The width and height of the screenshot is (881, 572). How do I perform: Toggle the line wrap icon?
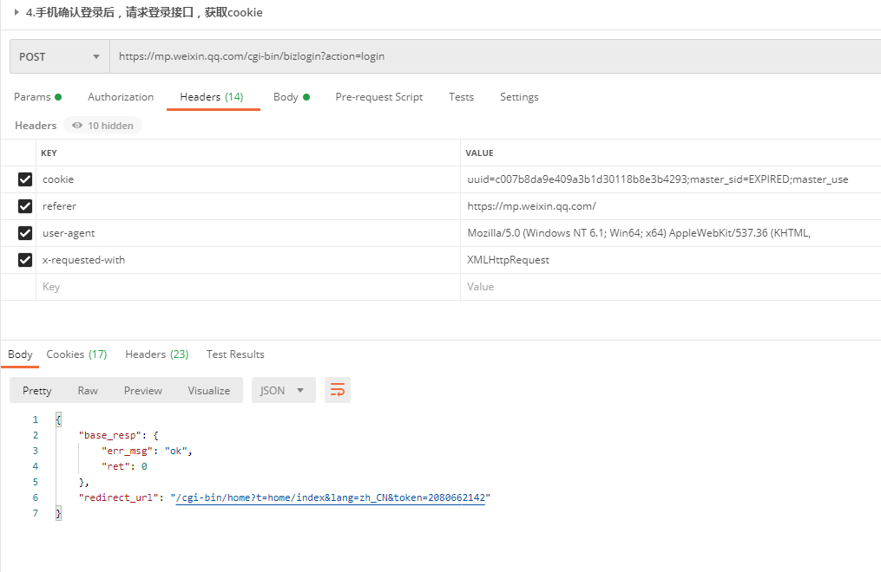(338, 390)
